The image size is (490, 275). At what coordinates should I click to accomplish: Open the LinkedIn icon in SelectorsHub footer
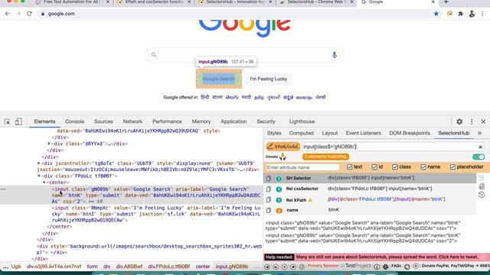tap(276, 267)
